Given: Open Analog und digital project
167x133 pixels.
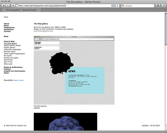Looking at the screenshot, I should [x=11, y=58].
